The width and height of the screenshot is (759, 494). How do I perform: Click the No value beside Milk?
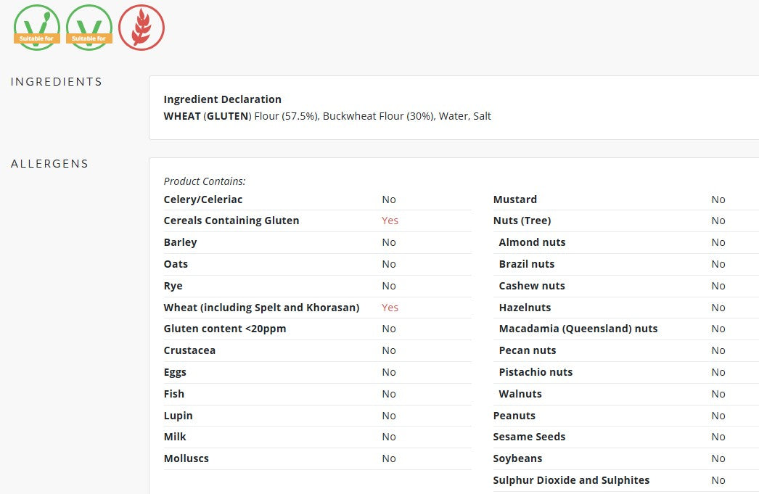click(x=389, y=437)
